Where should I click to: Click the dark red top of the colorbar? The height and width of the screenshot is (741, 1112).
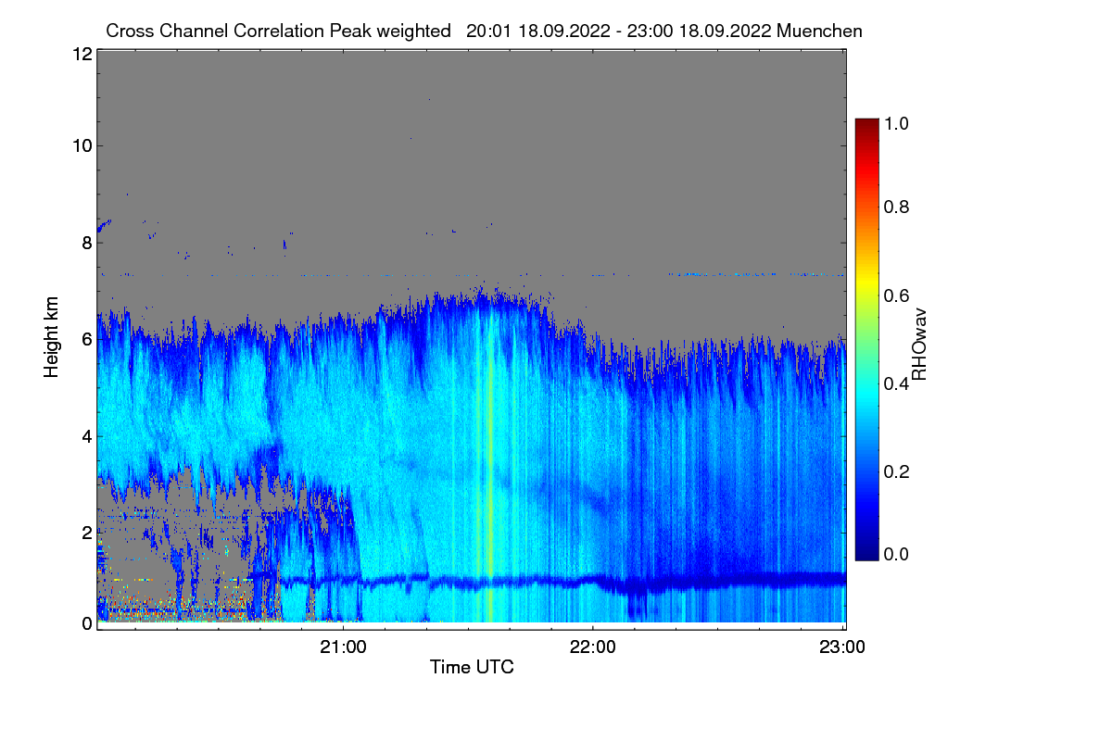866,125
